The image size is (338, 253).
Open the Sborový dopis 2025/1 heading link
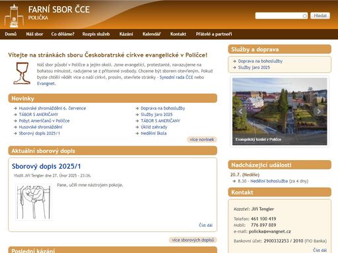[x=46, y=166]
